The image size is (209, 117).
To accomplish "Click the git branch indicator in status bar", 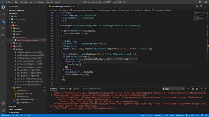I will pos(6,115).
